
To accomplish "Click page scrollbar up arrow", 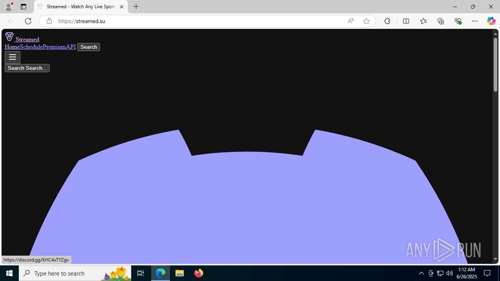I will pyautogui.click(x=495, y=34).
